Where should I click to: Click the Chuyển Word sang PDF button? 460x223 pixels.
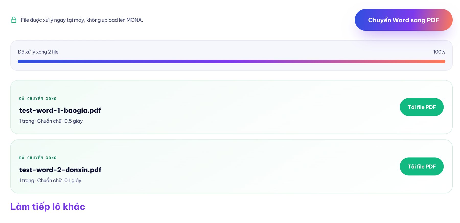pos(404,20)
